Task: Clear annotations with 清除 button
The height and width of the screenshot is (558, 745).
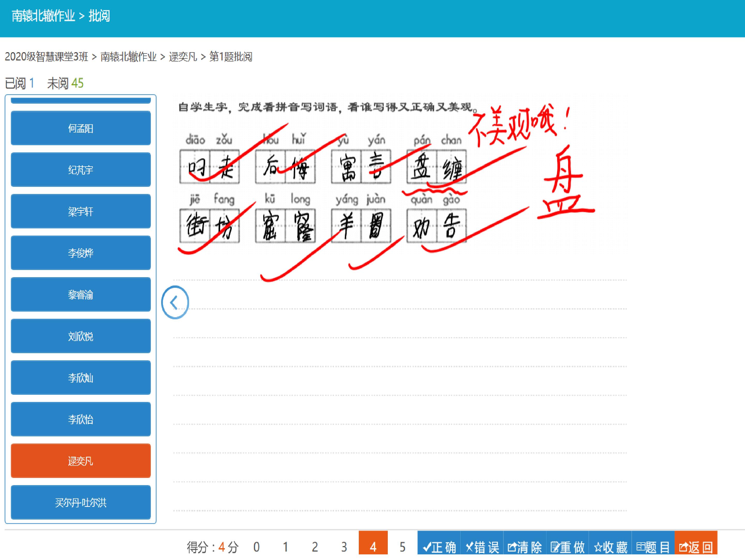Action: pos(524,547)
